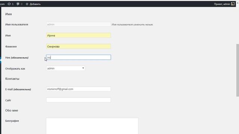Click the E-mail (обязательно) label
The image size is (239, 134).
point(18,89)
